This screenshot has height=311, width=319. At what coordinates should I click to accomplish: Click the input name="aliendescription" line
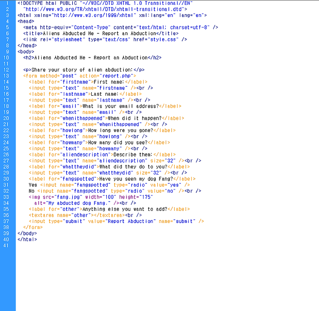(x=115, y=161)
